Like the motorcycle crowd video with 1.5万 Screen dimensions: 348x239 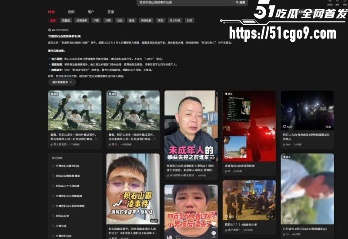(x=227, y=216)
